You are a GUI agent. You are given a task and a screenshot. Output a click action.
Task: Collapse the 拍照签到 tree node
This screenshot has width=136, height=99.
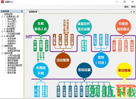pyautogui.click(x=2, y=46)
